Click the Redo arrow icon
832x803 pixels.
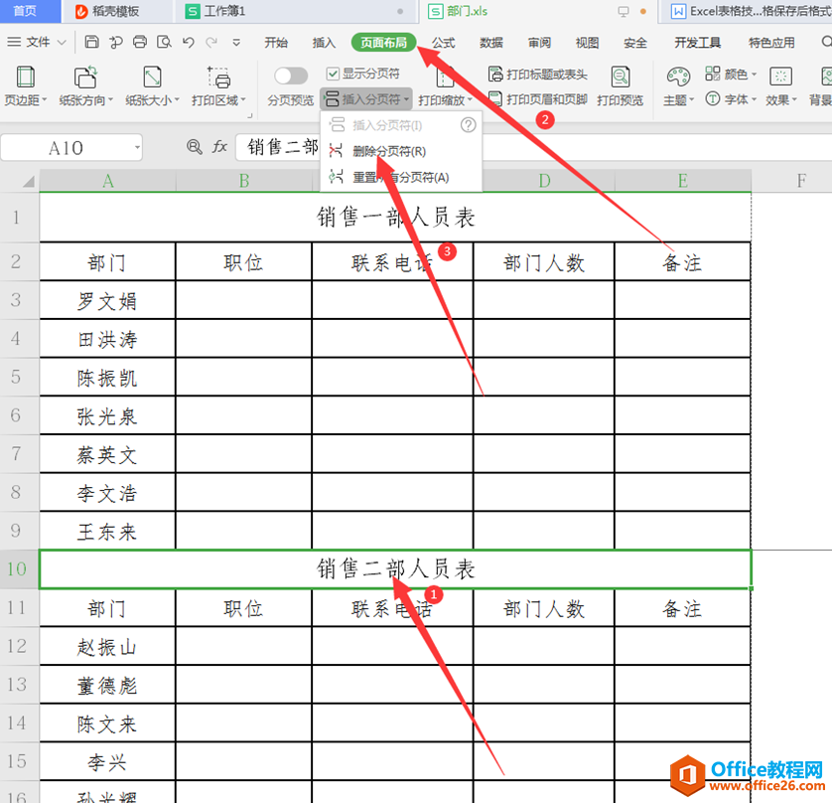pos(211,42)
